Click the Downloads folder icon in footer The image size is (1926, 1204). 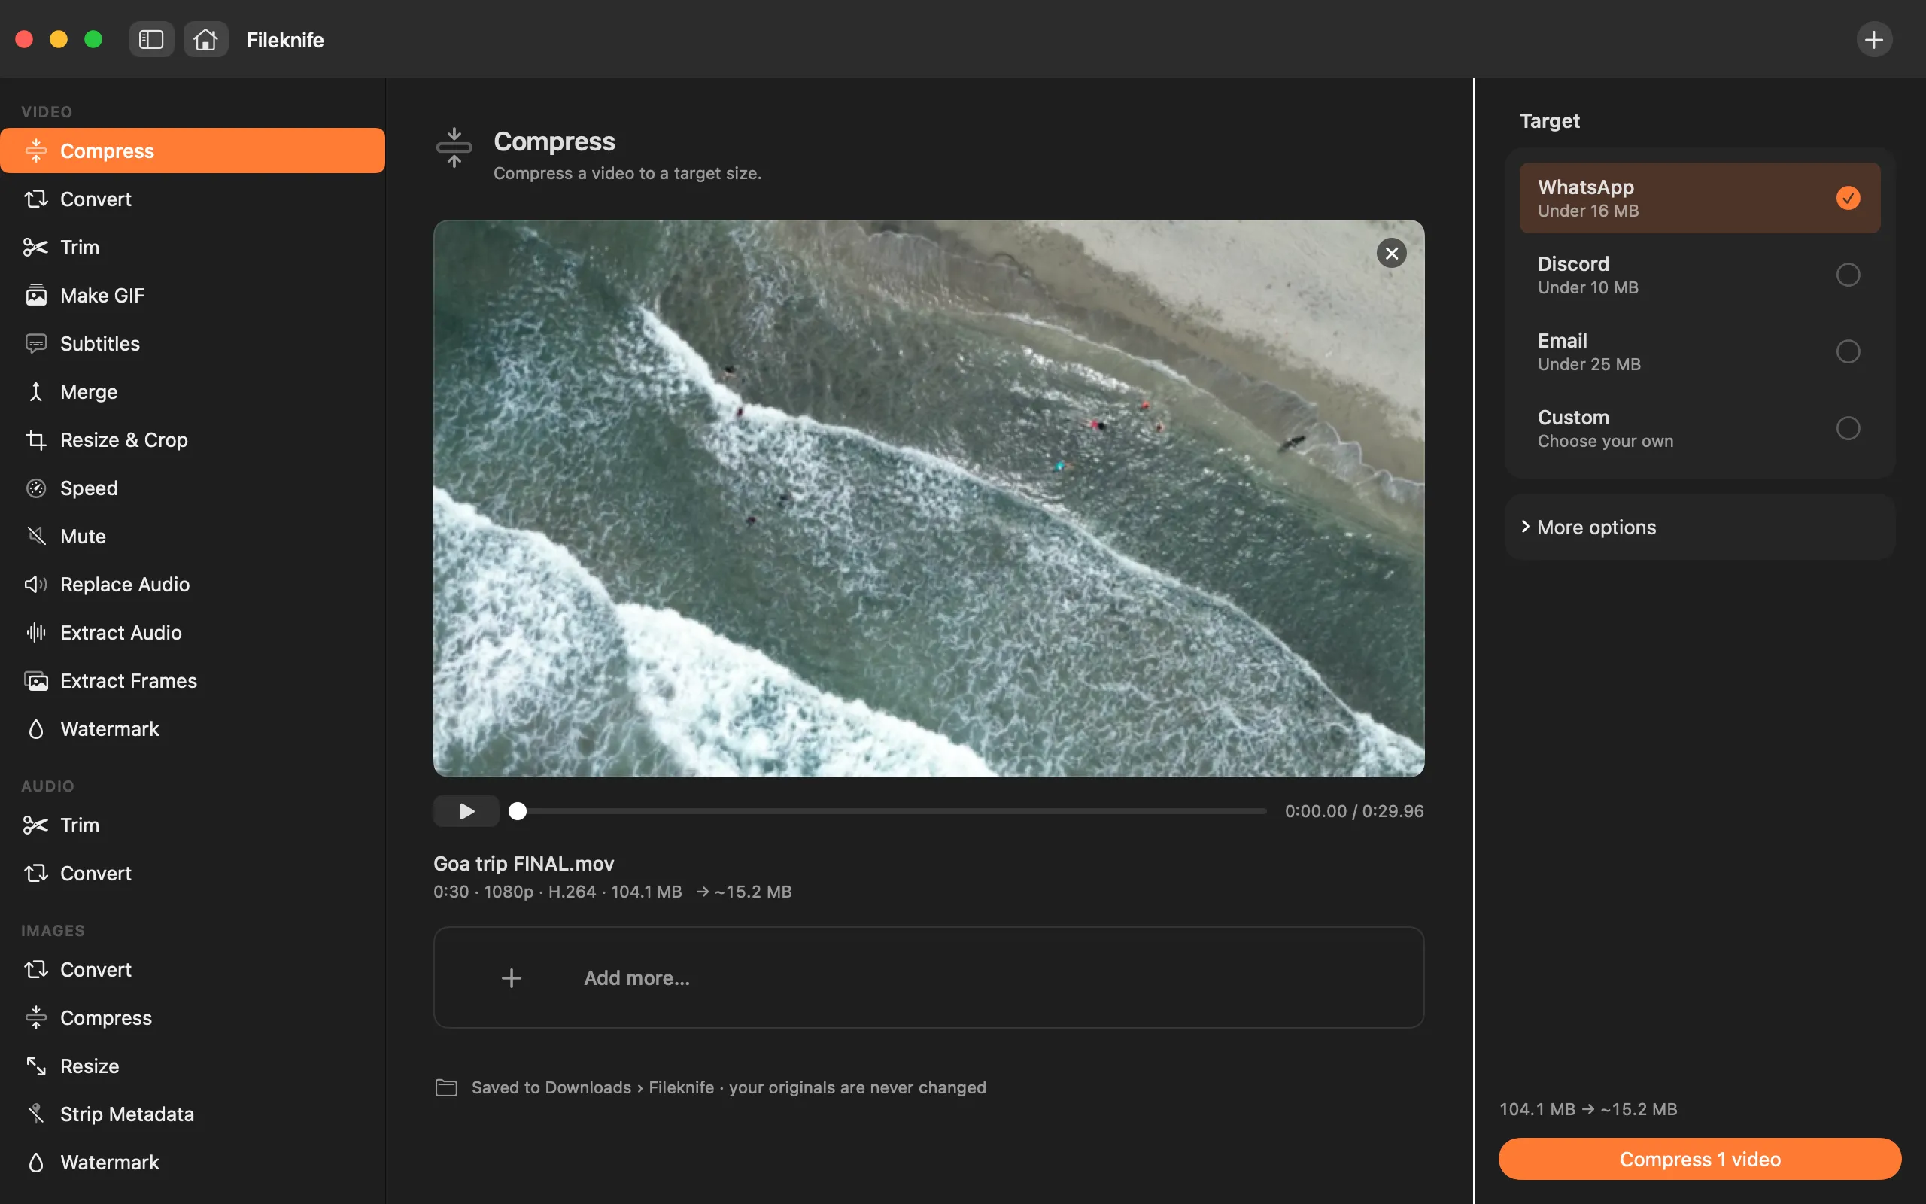(x=446, y=1087)
